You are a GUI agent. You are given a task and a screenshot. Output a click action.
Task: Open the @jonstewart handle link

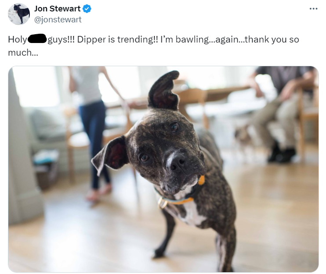coord(58,20)
